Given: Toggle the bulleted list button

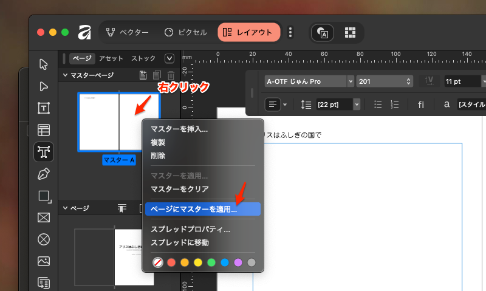Looking at the screenshot, I should pyautogui.click(x=378, y=104).
